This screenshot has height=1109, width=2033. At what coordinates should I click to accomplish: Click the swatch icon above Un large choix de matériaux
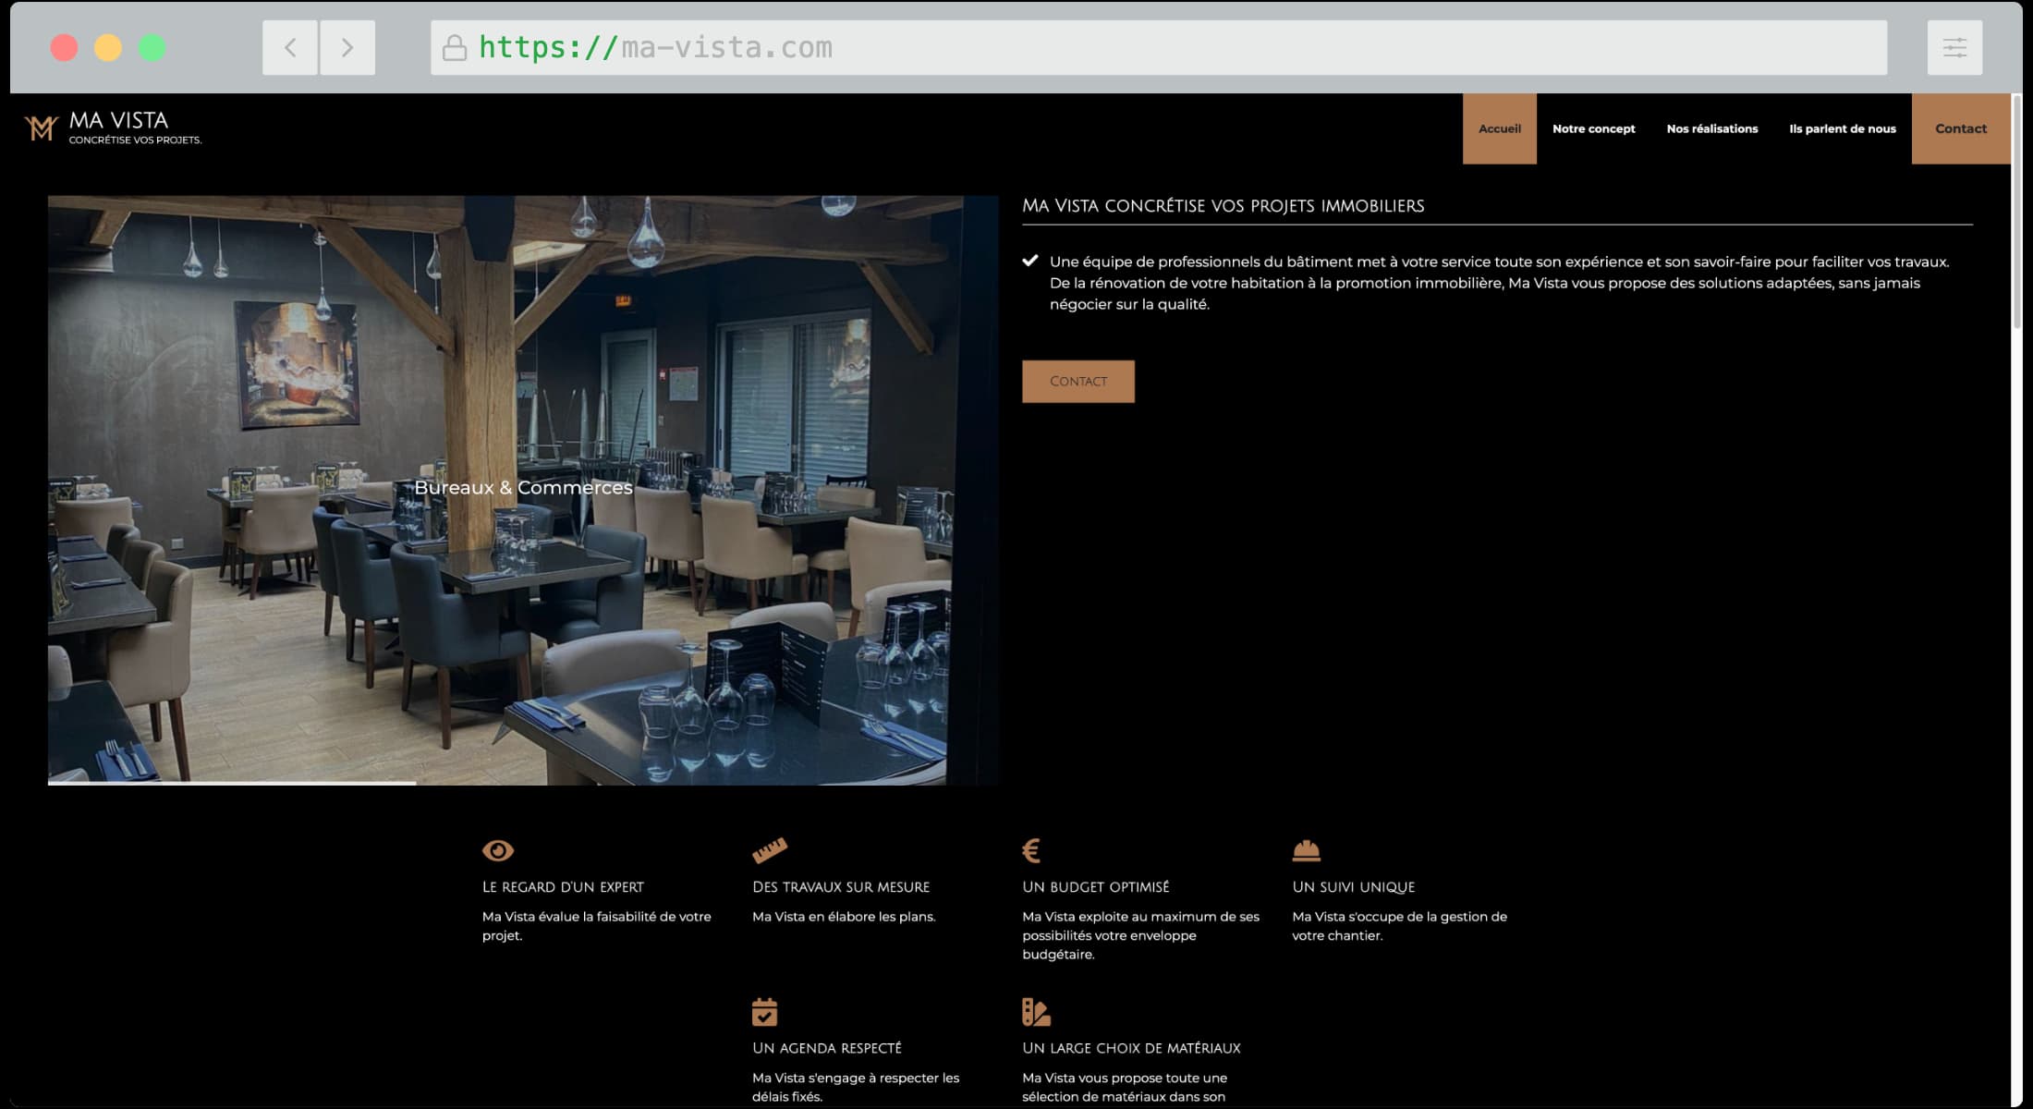[1036, 1012]
